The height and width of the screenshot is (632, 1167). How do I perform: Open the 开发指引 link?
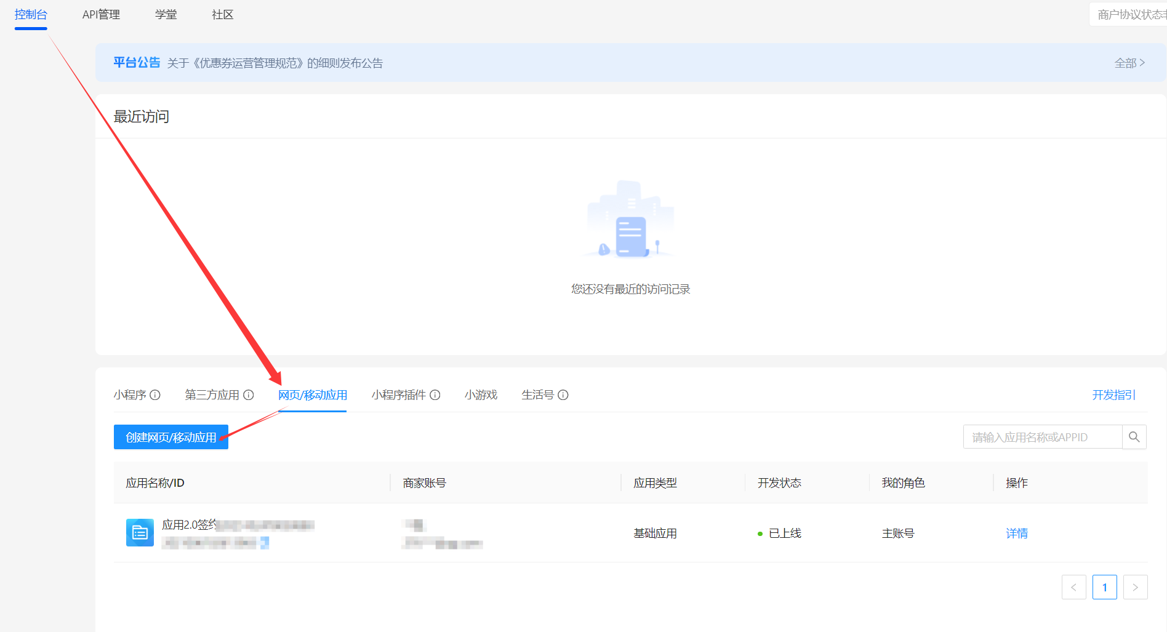1113,395
